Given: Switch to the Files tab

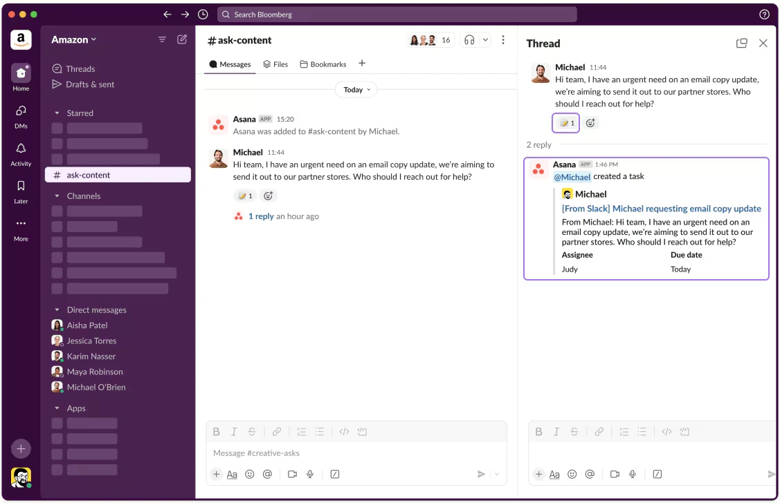Looking at the screenshot, I should click(275, 64).
